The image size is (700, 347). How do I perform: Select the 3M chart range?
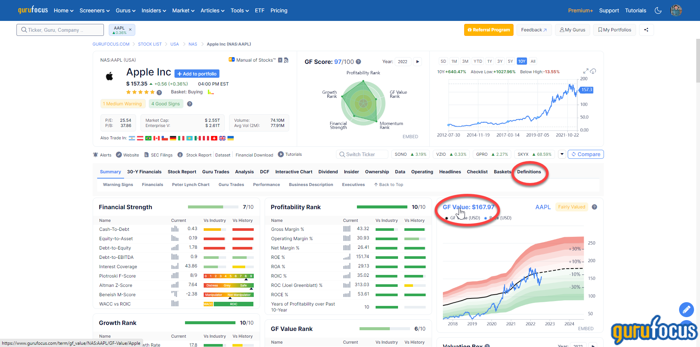[x=465, y=61]
